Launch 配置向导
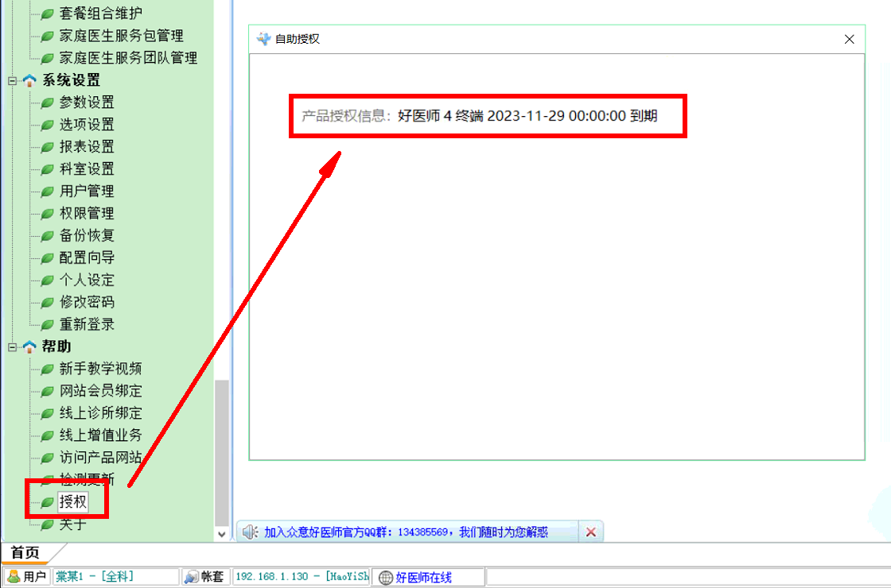Image resolution: width=891 pixels, height=588 pixels. coord(87,257)
